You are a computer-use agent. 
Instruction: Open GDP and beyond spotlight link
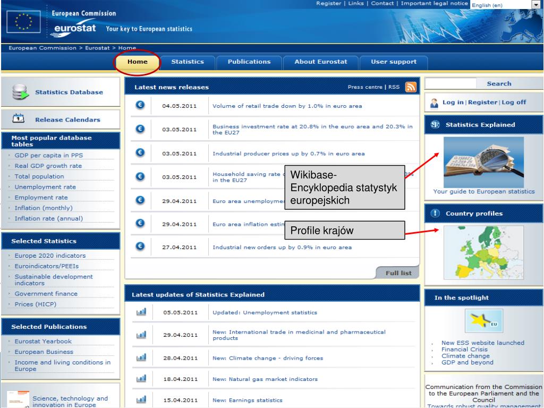467,362
